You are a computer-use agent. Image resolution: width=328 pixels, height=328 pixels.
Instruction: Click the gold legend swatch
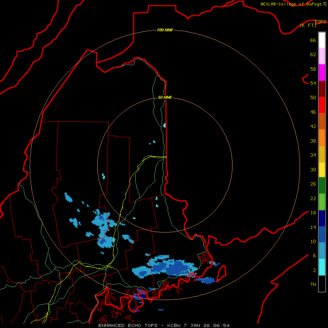[x=322, y=155]
